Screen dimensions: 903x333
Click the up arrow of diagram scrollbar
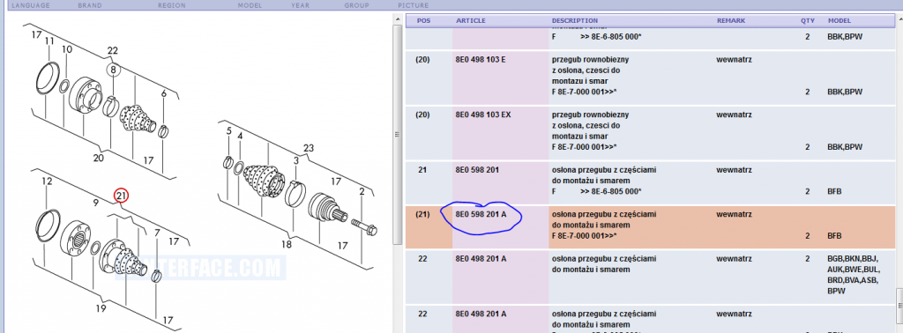397,20
